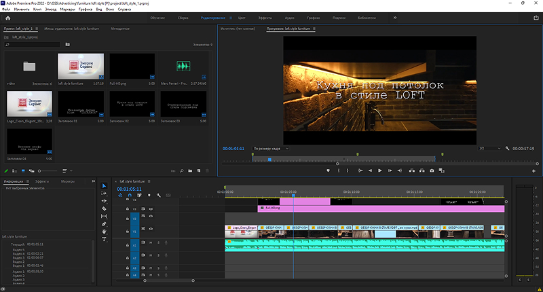
Task: Select the Type (T) tool
Action: coord(104,239)
